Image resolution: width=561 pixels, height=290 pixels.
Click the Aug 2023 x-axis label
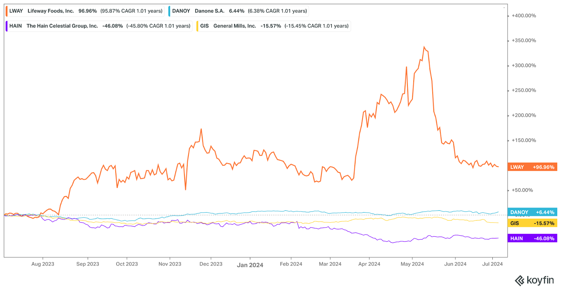43,264
